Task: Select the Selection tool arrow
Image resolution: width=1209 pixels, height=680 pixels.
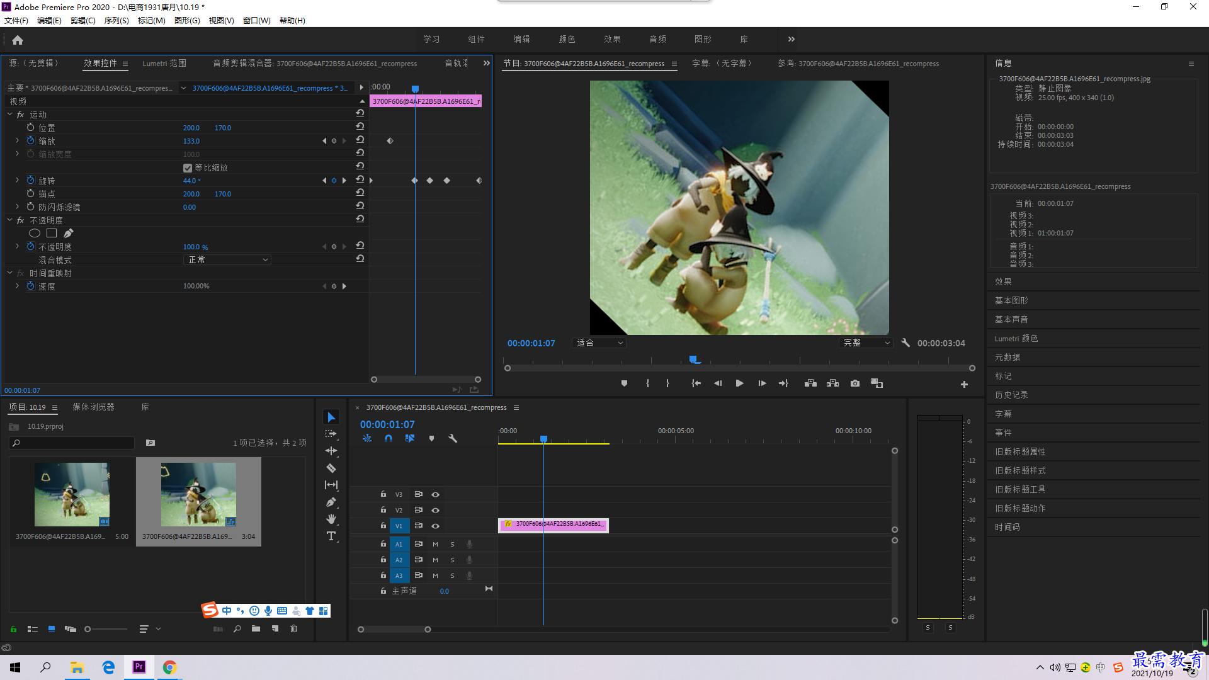Action: [331, 417]
